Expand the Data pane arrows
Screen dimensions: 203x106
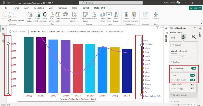[200, 28]
